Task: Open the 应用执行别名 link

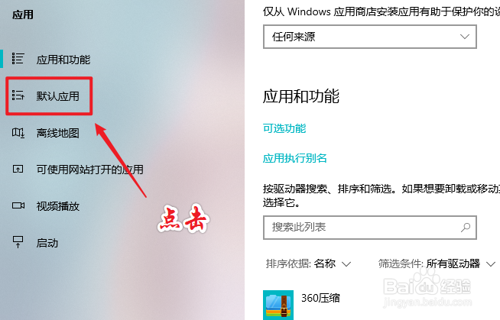Action: point(294,158)
